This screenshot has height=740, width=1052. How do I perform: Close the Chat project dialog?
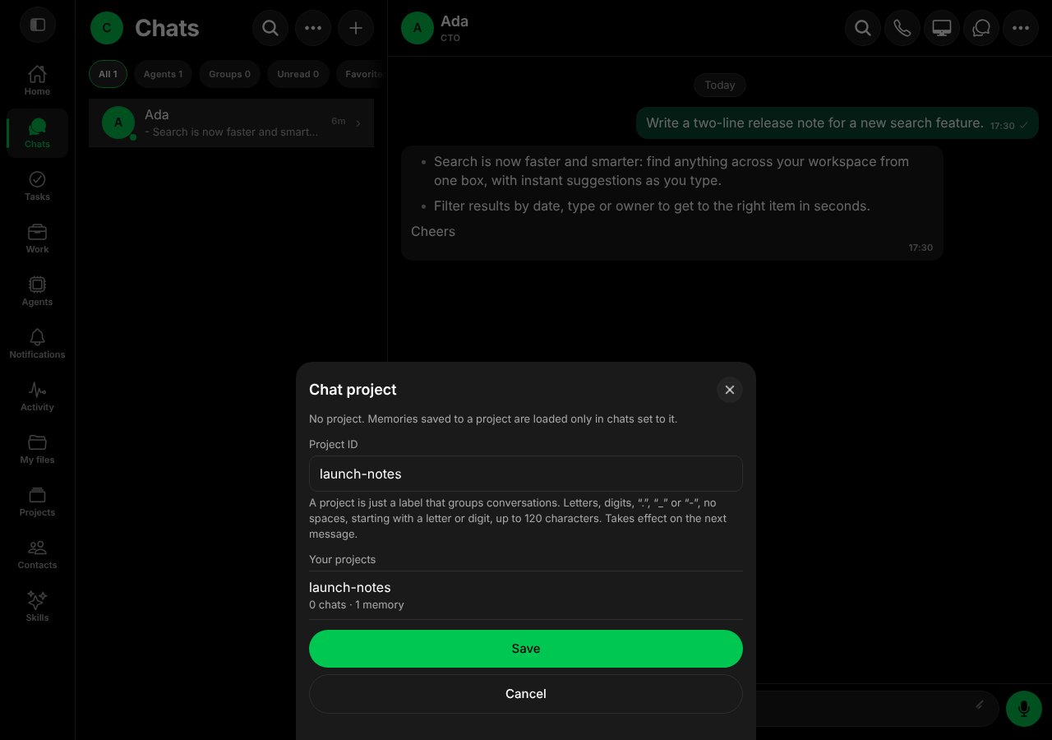click(730, 390)
